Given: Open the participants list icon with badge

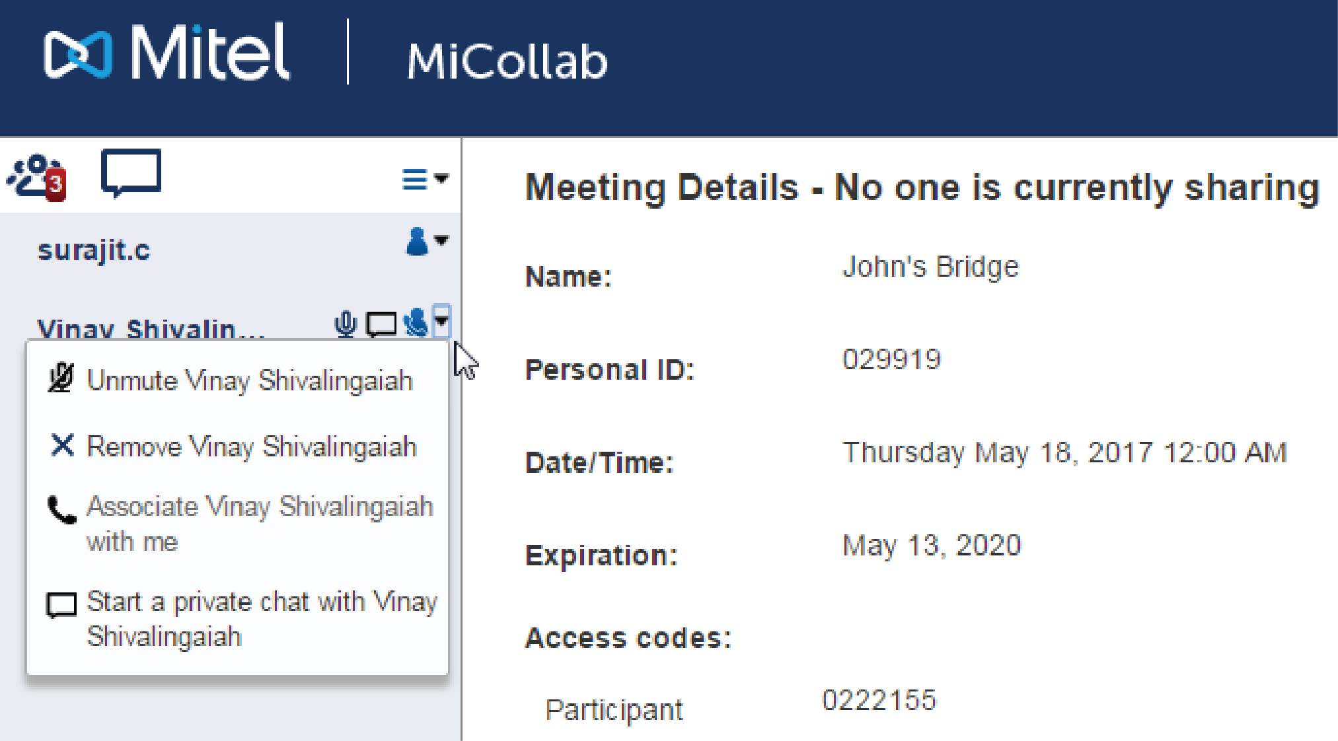Looking at the screenshot, I should click(37, 177).
